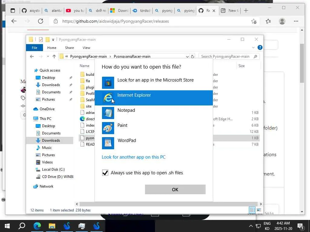
Task: Expand the address bar history dropdown
Action: click(x=187, y=56)
